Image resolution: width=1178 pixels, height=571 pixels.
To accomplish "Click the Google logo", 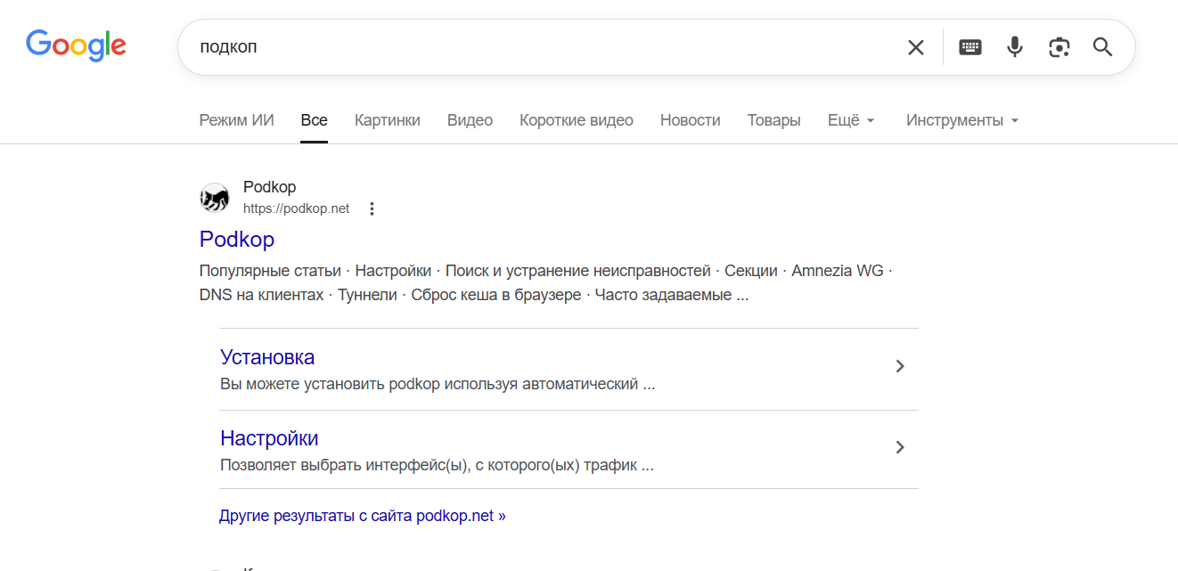I will [x=76, y=45].
